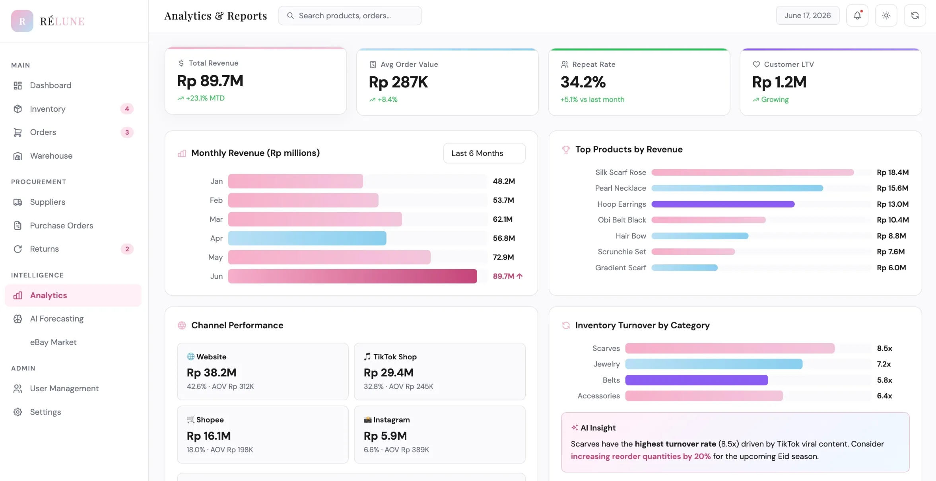Click the Silk Scarf Rose revenue bar
The image size is (936, 481).
[x=753, y=173]
